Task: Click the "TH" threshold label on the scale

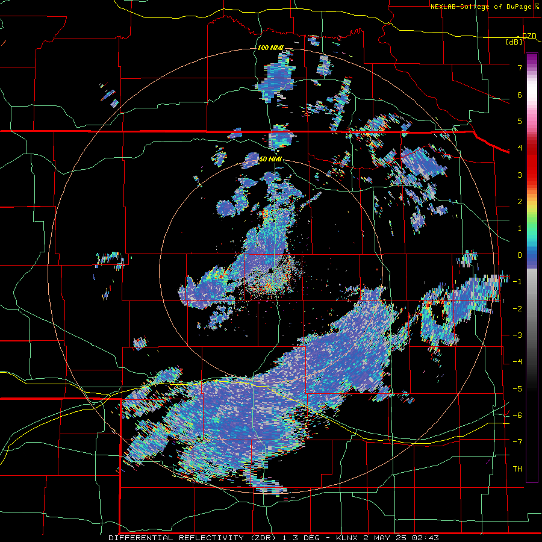Action: [517, 469]
